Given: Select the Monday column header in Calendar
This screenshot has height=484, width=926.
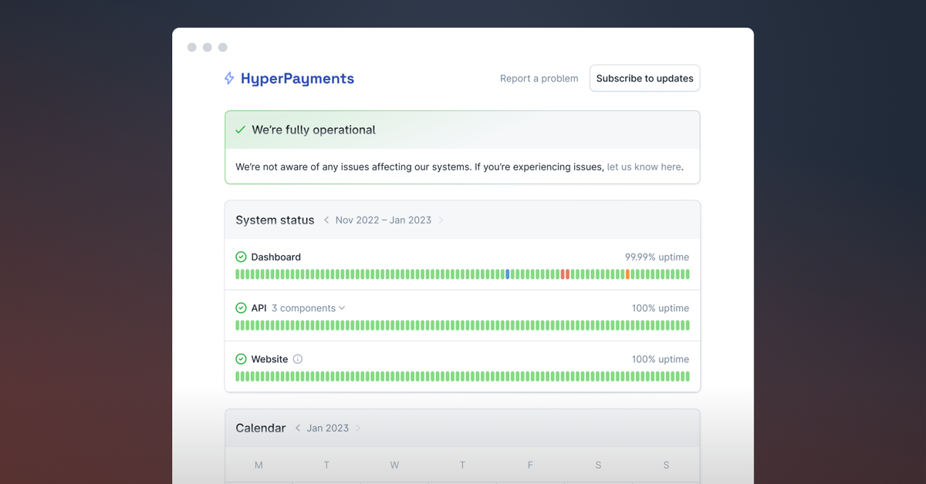Looking at the screenshot, I should [x=259, y=465].
